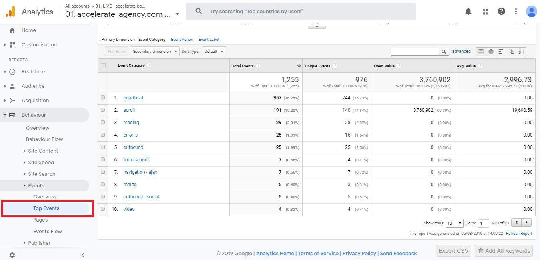The image size is (540, 260).
Task: Switch to pivot table view icon
Action: (x=521, y=52)
